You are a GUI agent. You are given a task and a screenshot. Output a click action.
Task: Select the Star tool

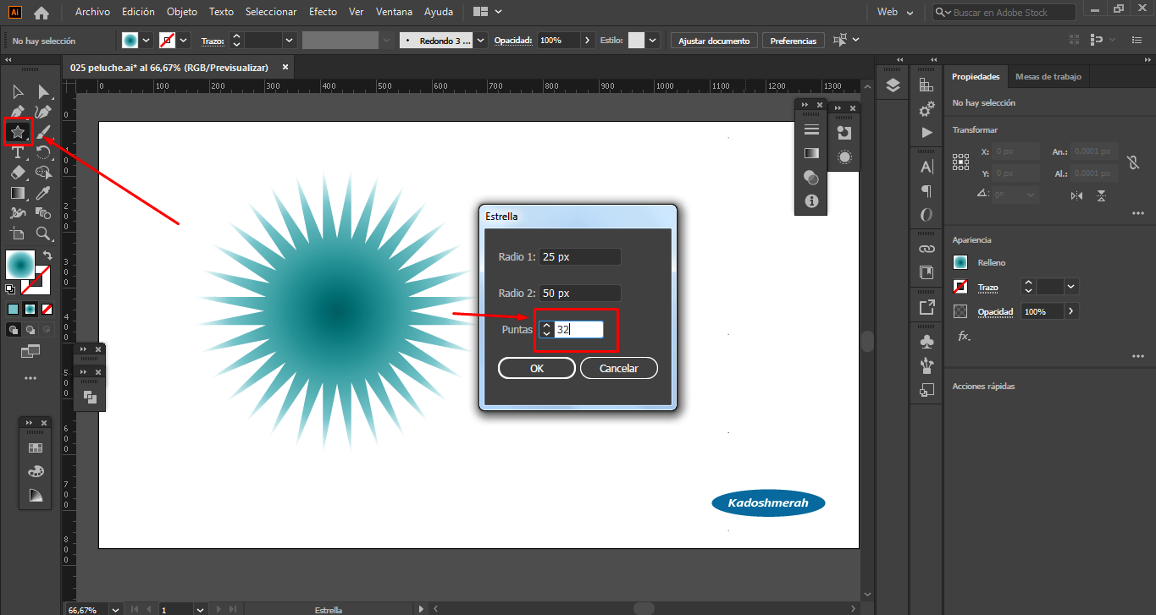click(18, 132)
